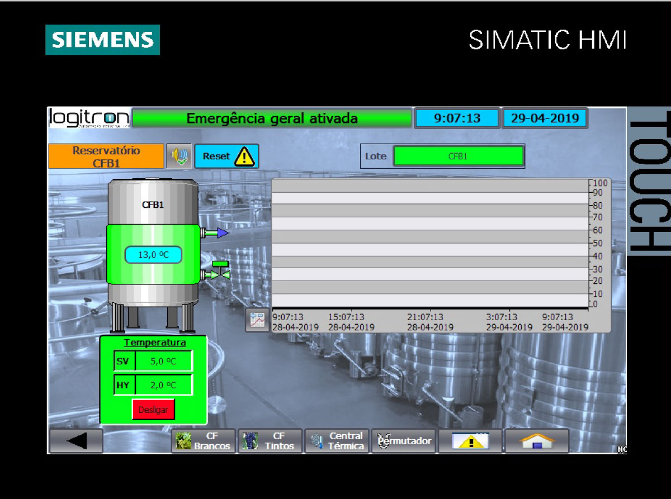The width and height of the screenshot is (671, 499).
Task: Edit the HY hysteresis value field
Action: [163, 385]
